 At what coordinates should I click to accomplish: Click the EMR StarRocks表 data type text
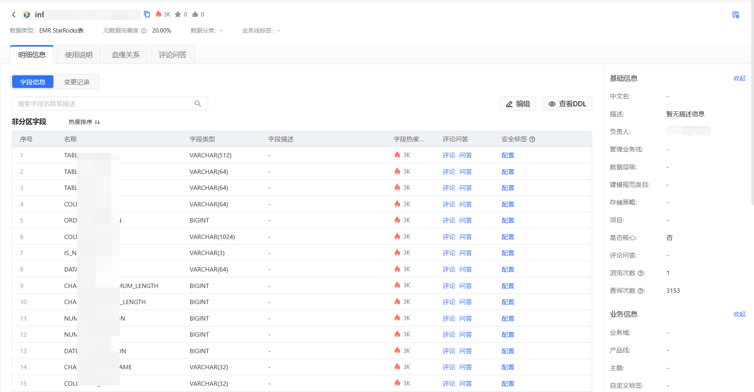click(61, 31)
